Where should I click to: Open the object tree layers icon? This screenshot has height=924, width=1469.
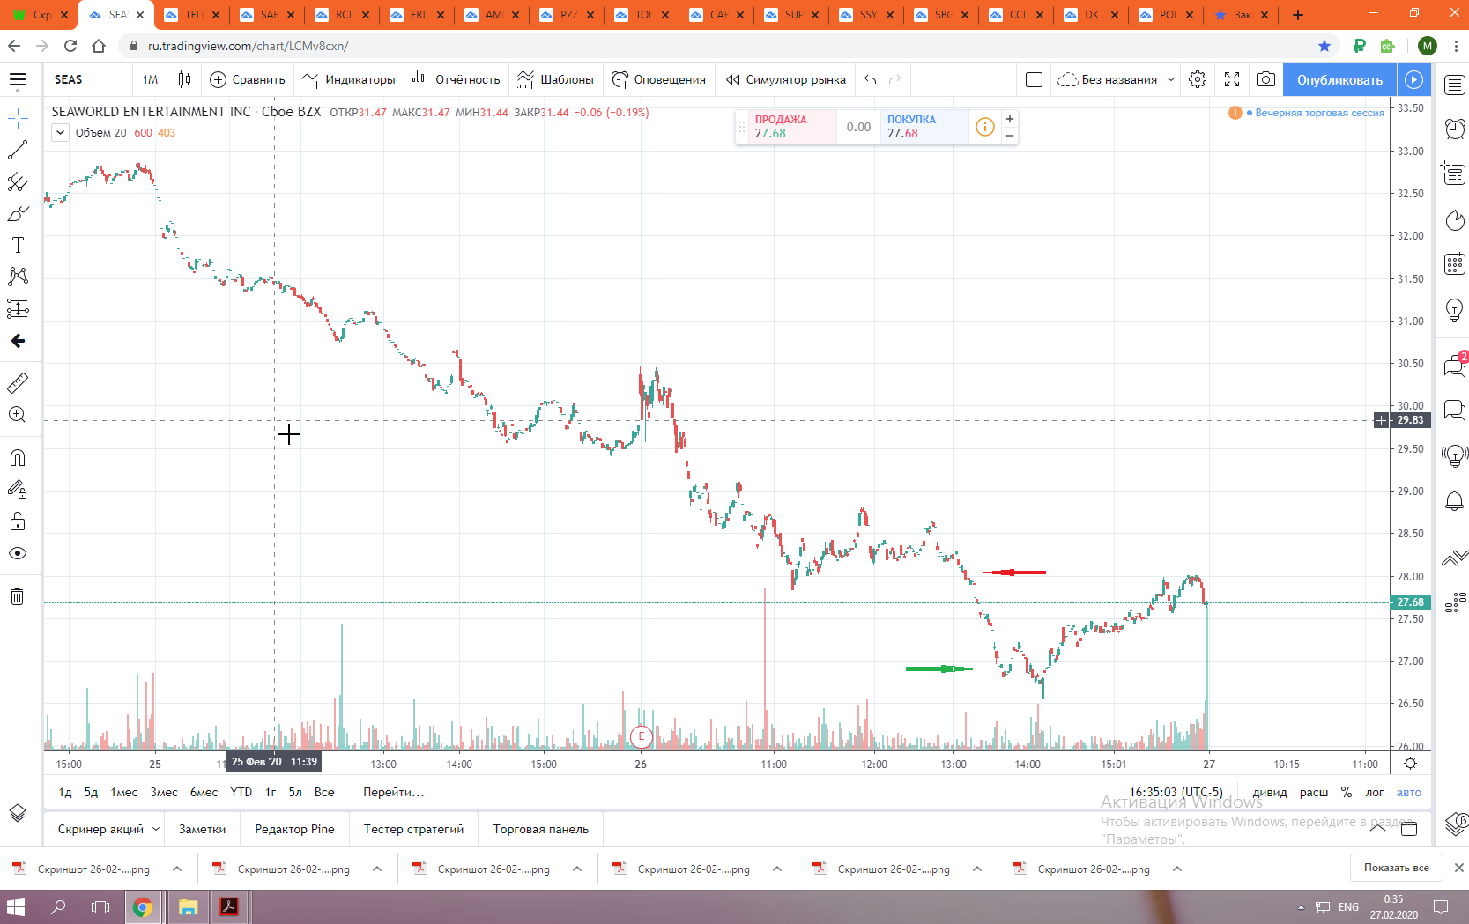[18, 812]
